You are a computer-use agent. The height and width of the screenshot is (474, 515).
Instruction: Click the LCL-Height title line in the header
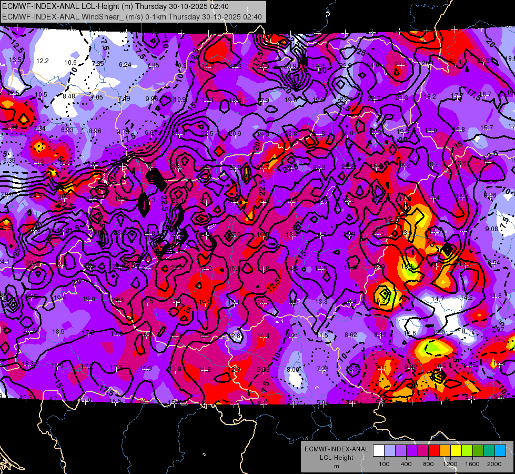pos(115,6)
